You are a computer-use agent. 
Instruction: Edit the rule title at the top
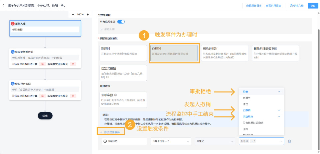37,5
